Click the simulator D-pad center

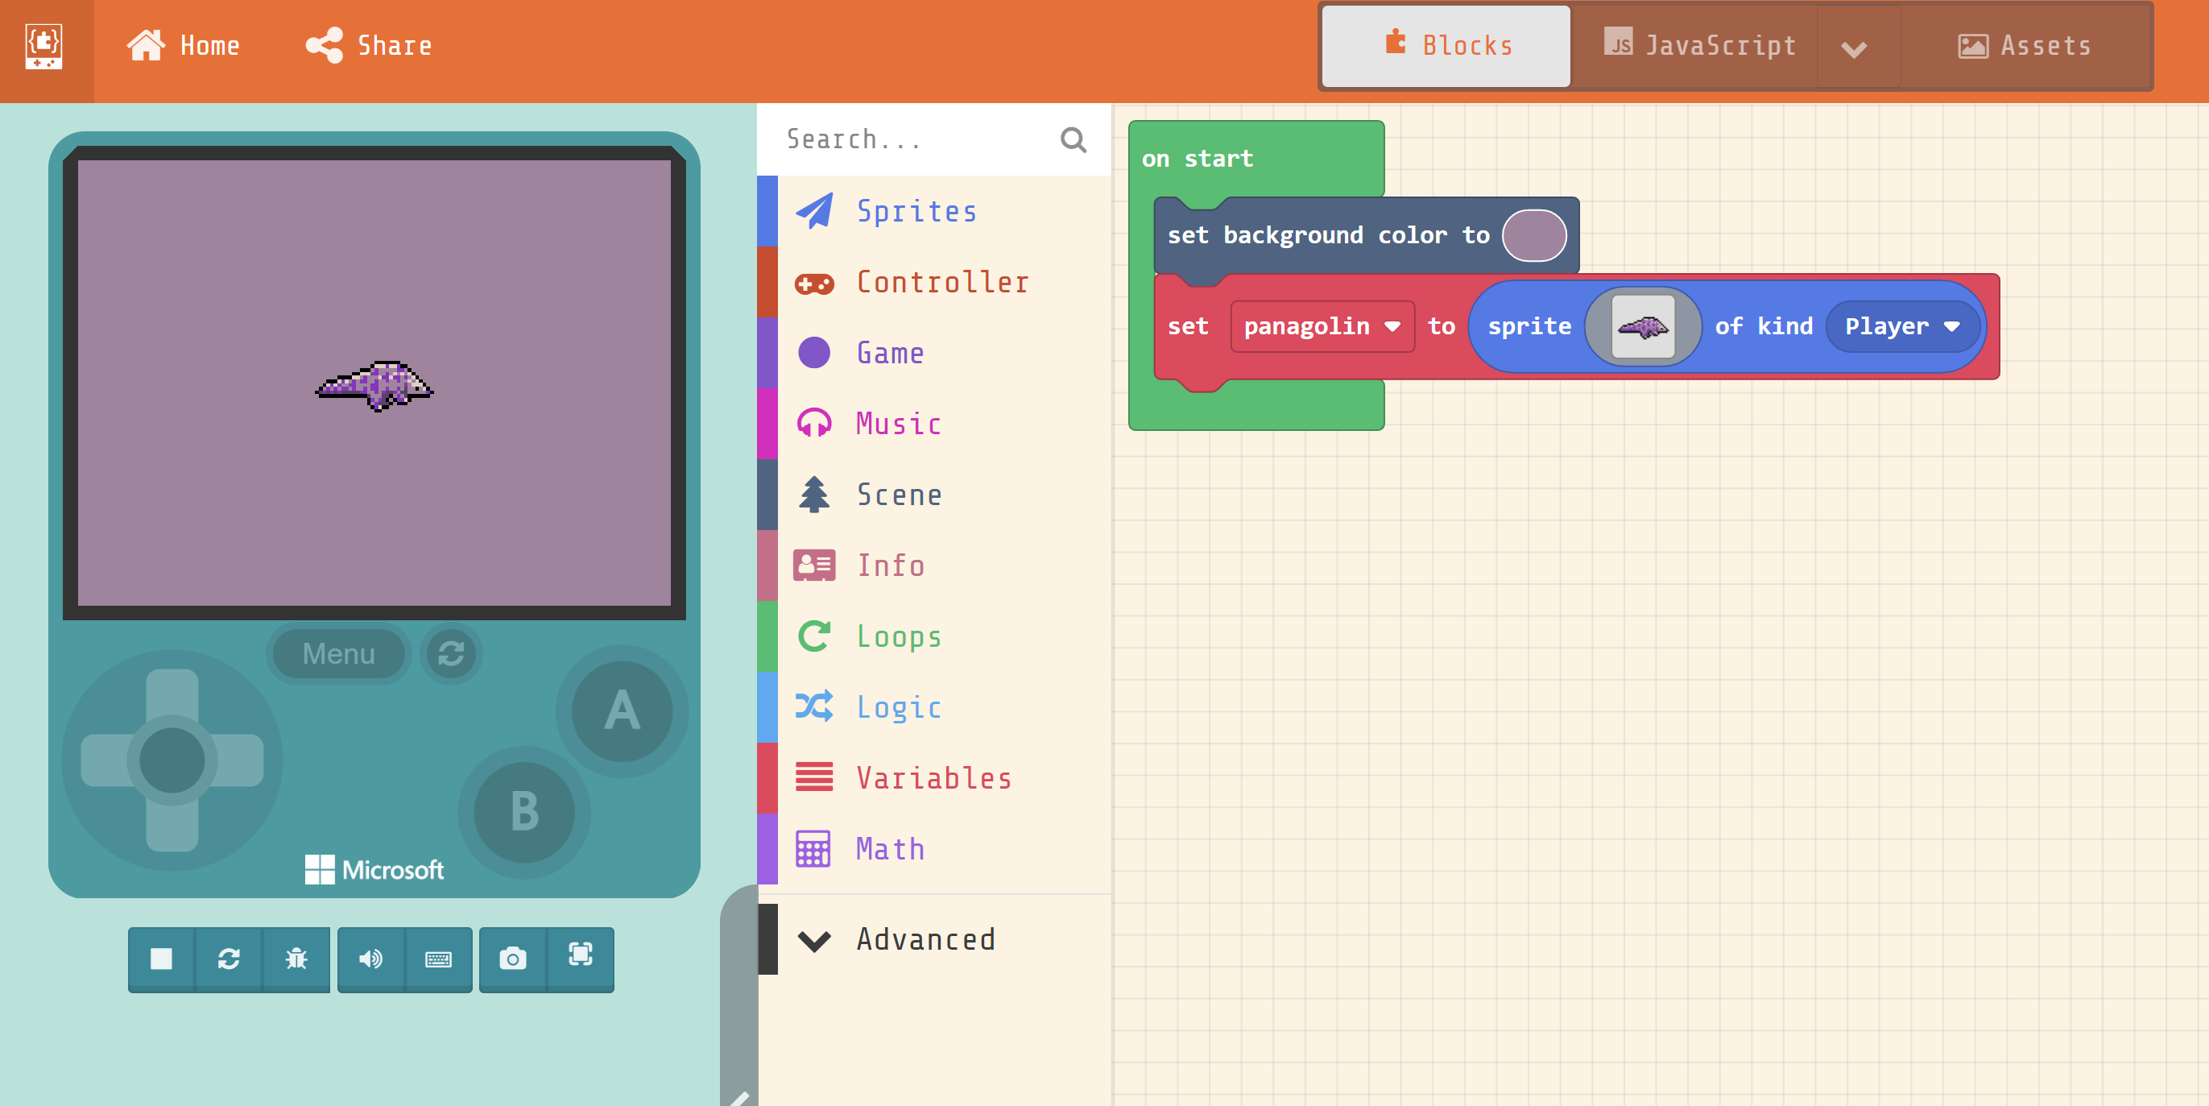tap(172, 760)
